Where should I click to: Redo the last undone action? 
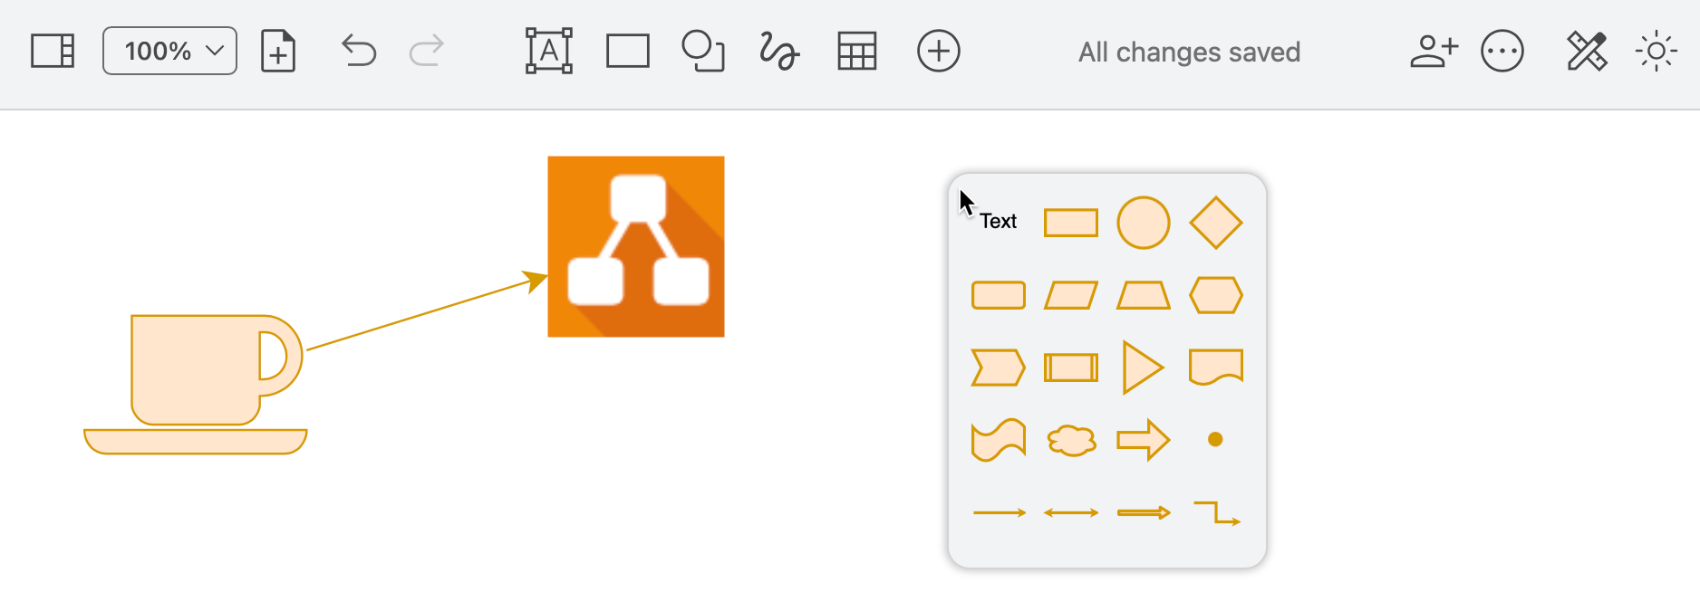coord(427,51)
